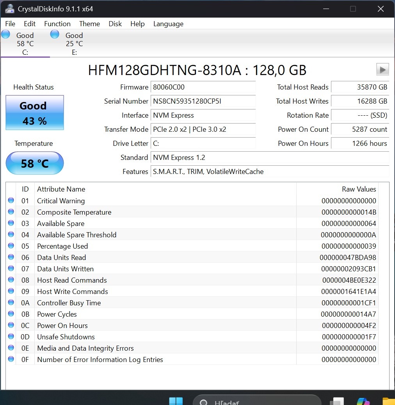The image size is (395, 405).
Task: Click the status dot beside Media and Data Integrity Errors
Action: point(11,348)
